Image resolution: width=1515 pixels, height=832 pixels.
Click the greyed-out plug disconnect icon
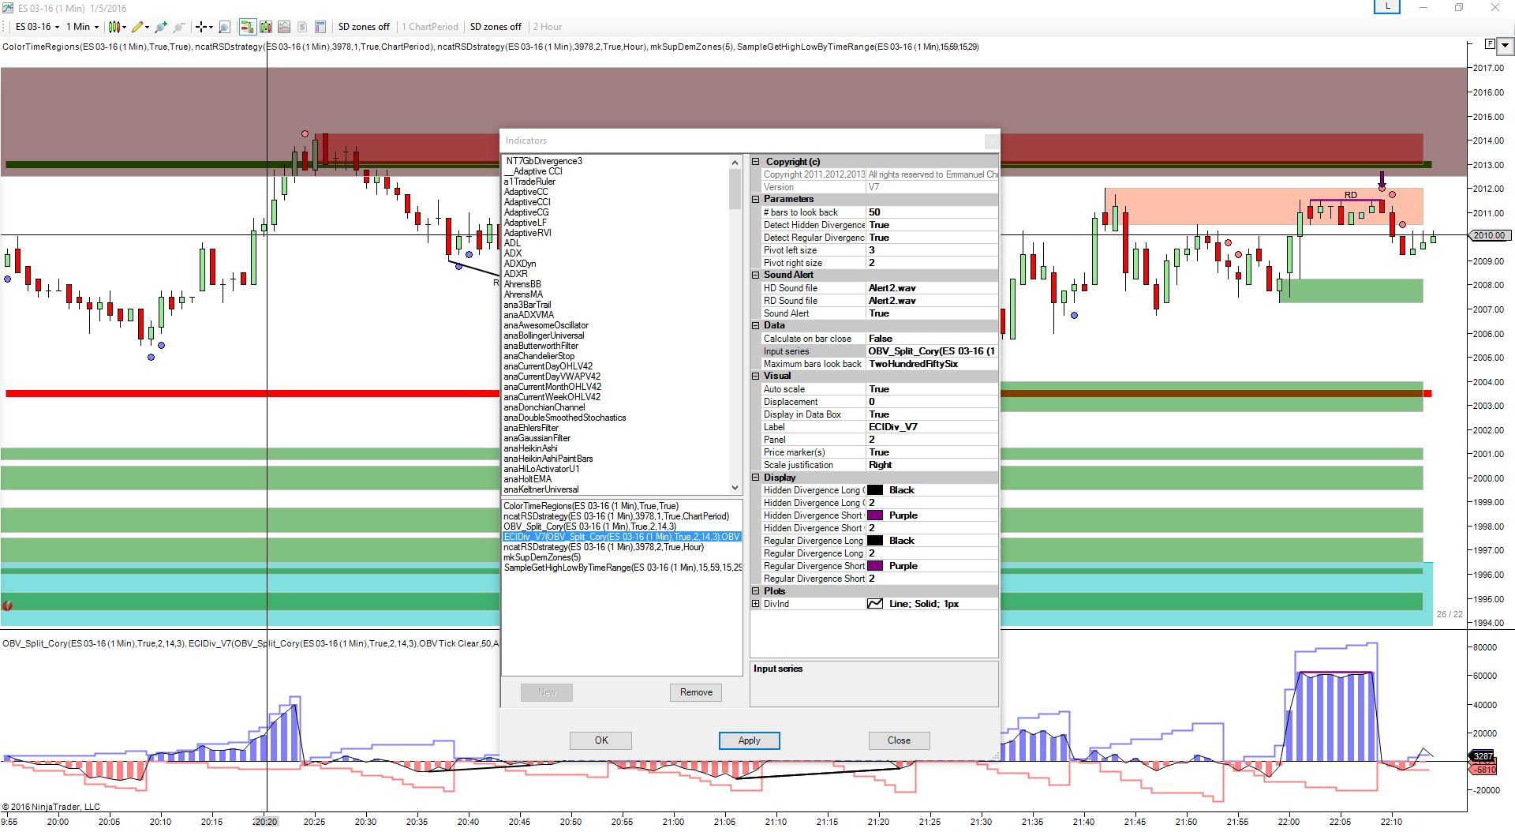179,27
